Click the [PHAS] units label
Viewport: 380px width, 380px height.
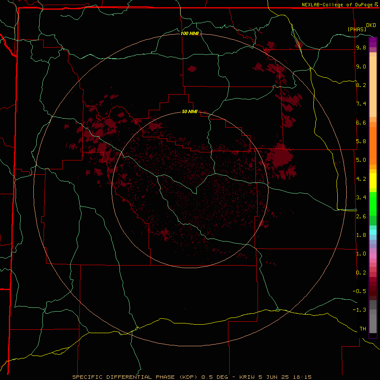(x=357, y=29)
